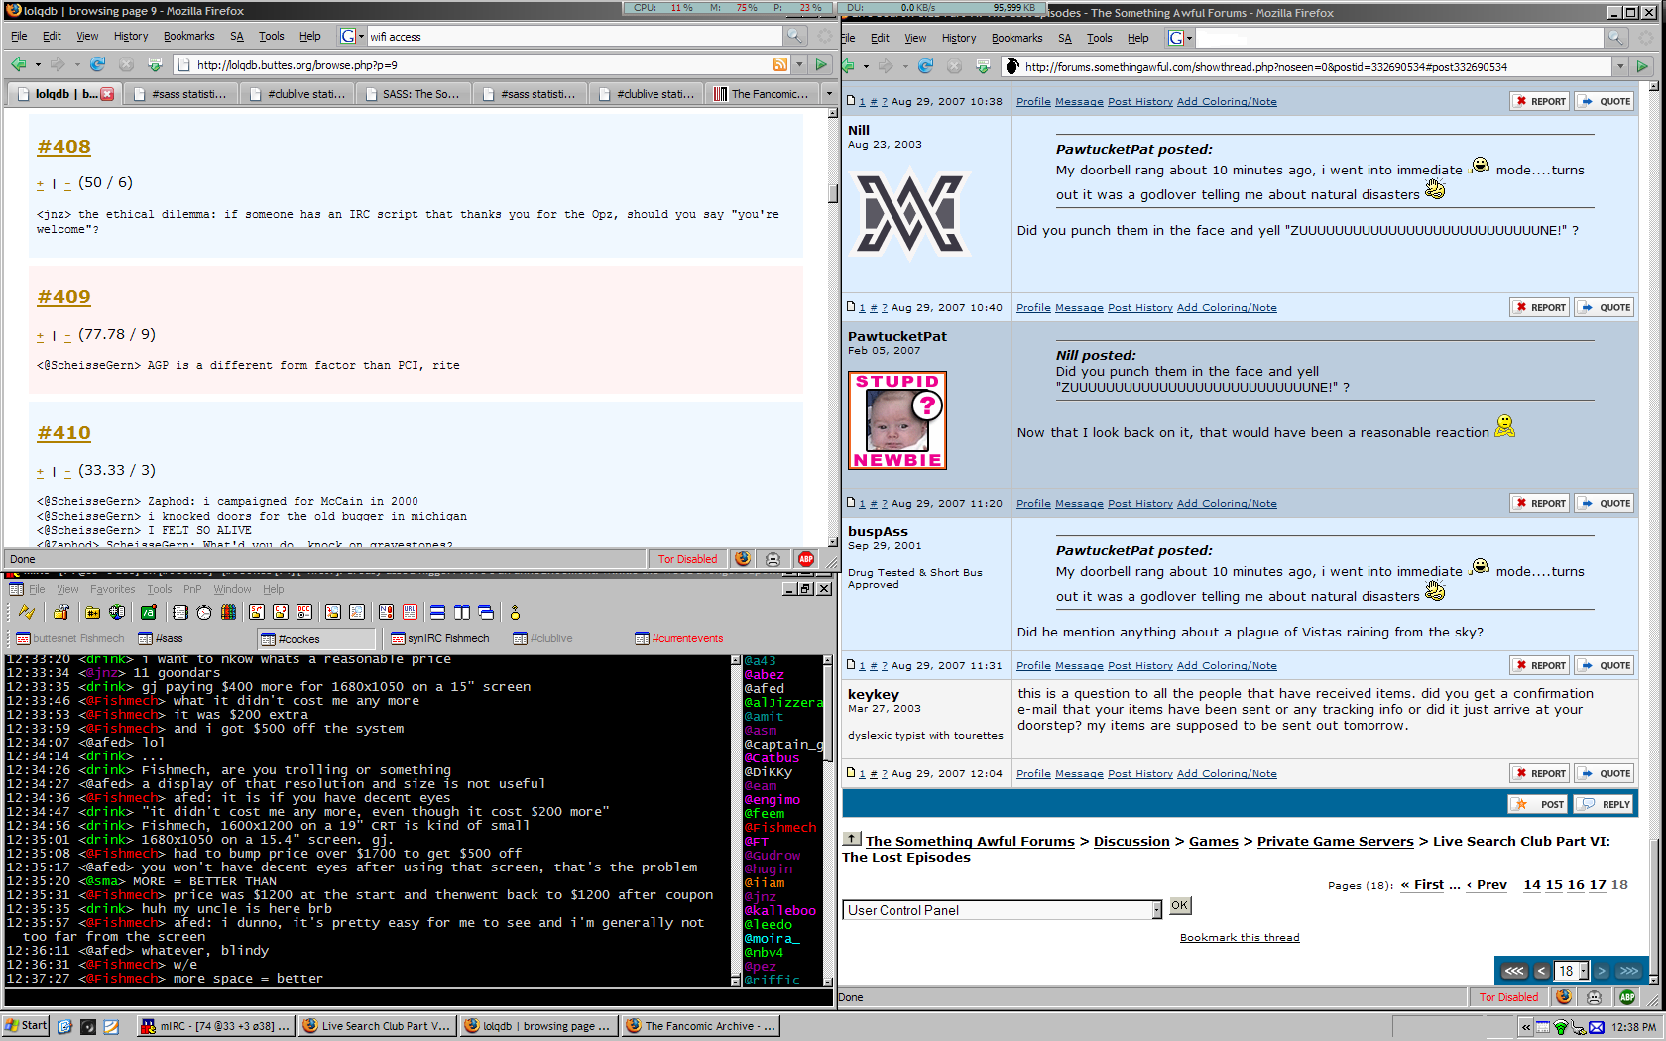1666x1041 pixels.
Task: Toggle Tor Disabled in lolqdb status bar
Action: [687, 559]
